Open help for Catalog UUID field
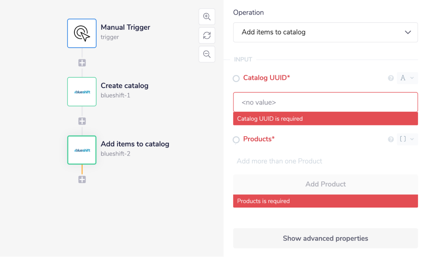Viewport: 430px width, 257px height. (391, 78)
